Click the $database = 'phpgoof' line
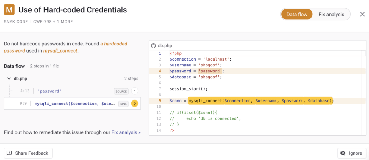The height and width of the screenshot is (160, 369). click(x=196, y=77)
